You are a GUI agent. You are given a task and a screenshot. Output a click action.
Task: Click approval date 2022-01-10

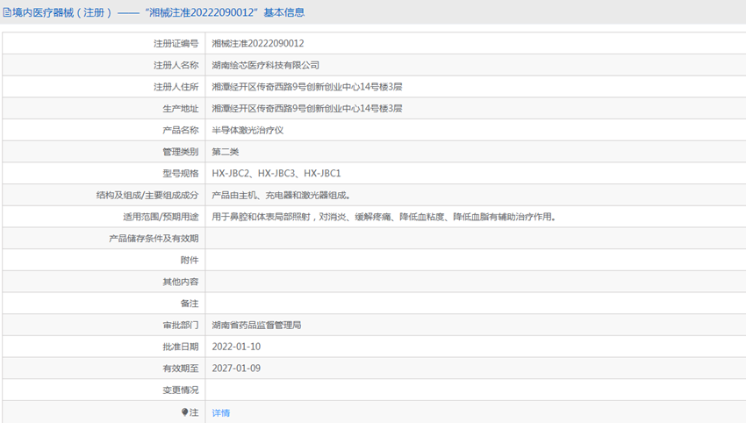coord(236,347)
